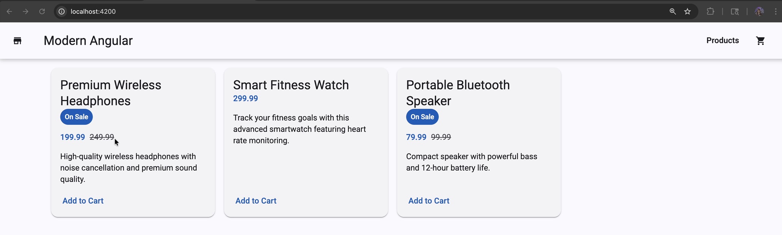This screenshot has width=782, height=235.
Task: Click the browser extensions puzzle icon
Action: point(710,11)
